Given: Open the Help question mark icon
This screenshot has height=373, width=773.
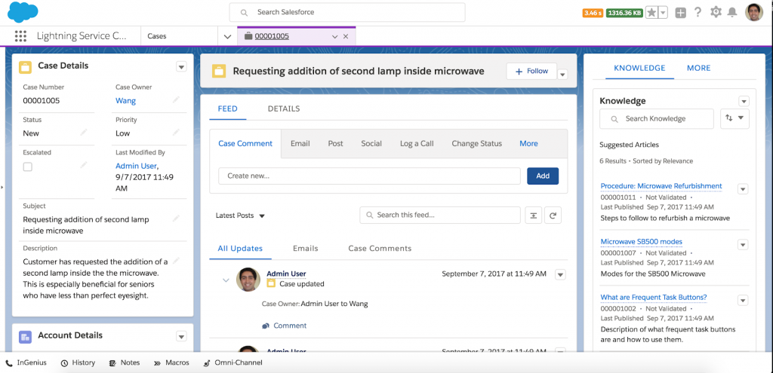Looking at the screenshot, I should pos(698,12).
